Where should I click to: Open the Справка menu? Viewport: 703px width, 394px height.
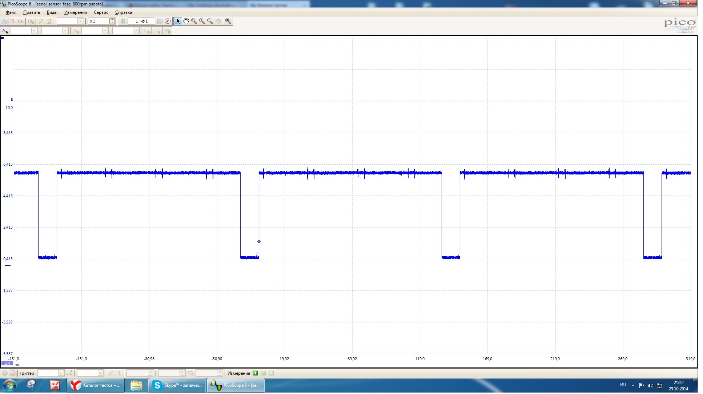[124, 12]
